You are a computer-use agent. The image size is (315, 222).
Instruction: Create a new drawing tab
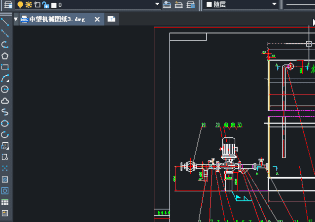click(x=111, y=19)
